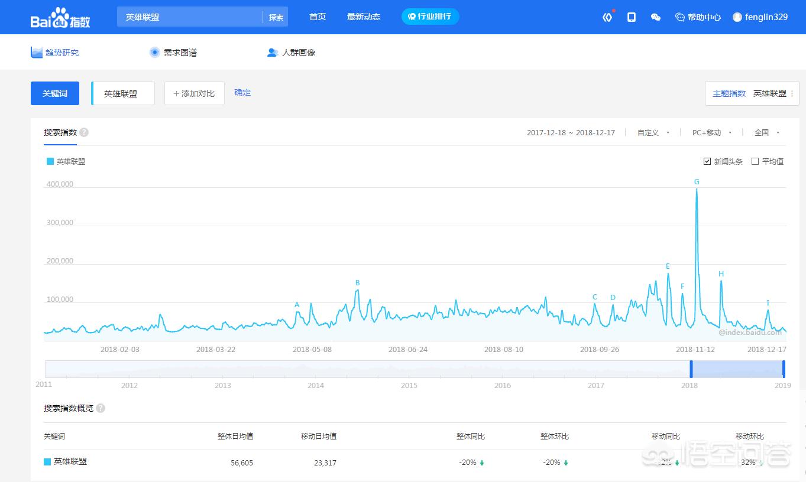This screenshot has width=806, height=482.
Task: Click left handle of timeline range slider
Action: [691, 369]
